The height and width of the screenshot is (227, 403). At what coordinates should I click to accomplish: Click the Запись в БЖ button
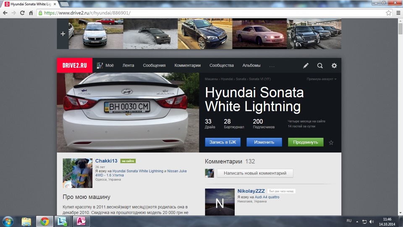coord(222,142)
